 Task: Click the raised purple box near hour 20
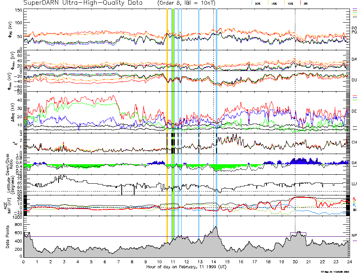(x=298, y=233)
